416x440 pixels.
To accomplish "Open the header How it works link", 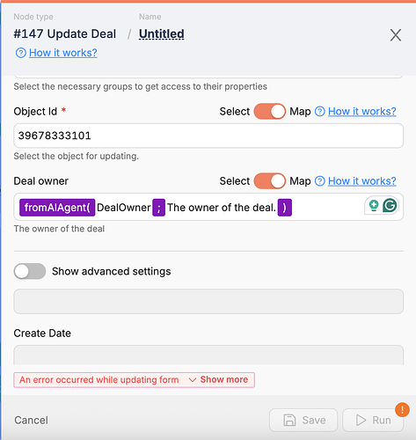I will pyautogui.click(x=63, y=53).
